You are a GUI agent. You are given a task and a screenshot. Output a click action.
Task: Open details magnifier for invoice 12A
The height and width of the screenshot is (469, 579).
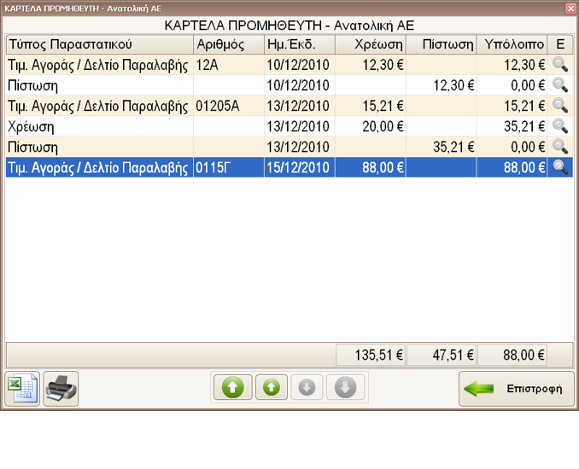click(560, 65)
